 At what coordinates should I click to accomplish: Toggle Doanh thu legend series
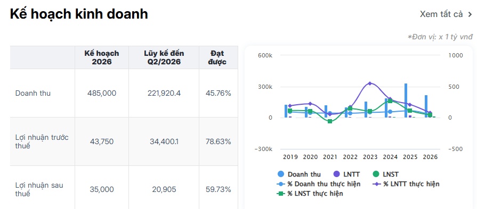click(x=299, y=174)
